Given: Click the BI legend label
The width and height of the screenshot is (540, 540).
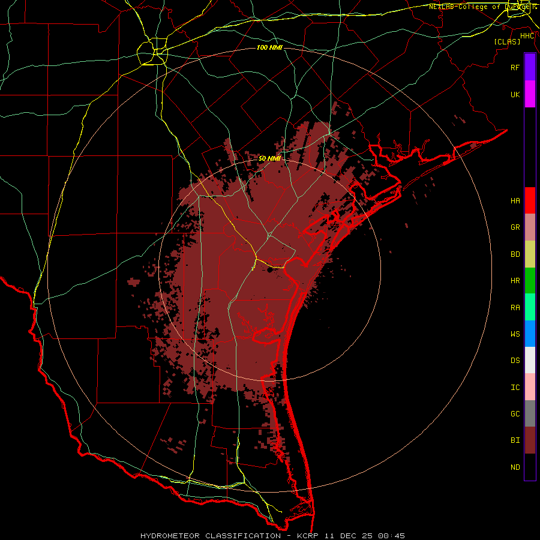Looking at the screenshot, I should click(x=515, y=440).
